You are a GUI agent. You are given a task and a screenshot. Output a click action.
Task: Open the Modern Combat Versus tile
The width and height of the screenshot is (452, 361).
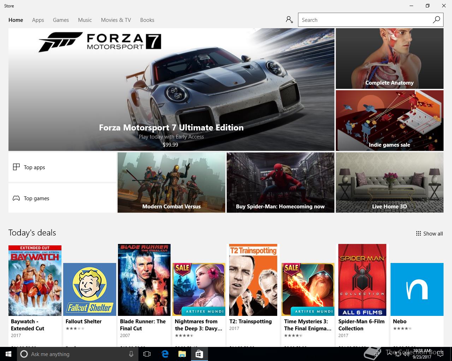[171, 183]
